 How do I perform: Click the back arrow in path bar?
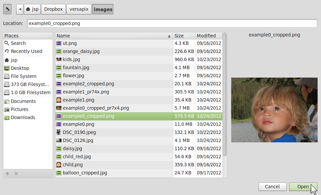pyautogui.click(x=20, y=9)
